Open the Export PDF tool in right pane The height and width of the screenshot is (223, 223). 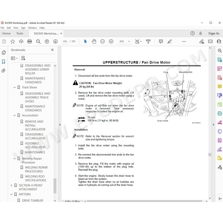coord(219,60)
